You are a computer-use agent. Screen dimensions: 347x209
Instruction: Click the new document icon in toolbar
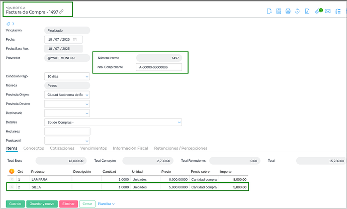coord(269,11)
